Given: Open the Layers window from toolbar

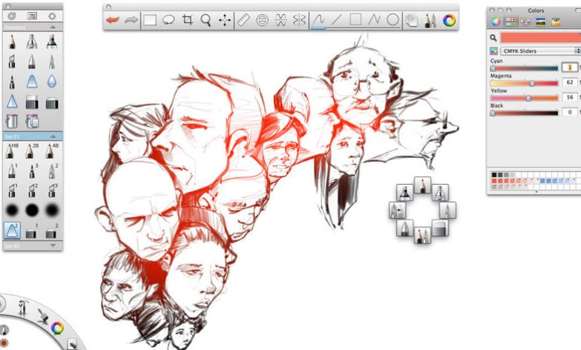Looking at the screenshot, I should (x=411, y=20).
